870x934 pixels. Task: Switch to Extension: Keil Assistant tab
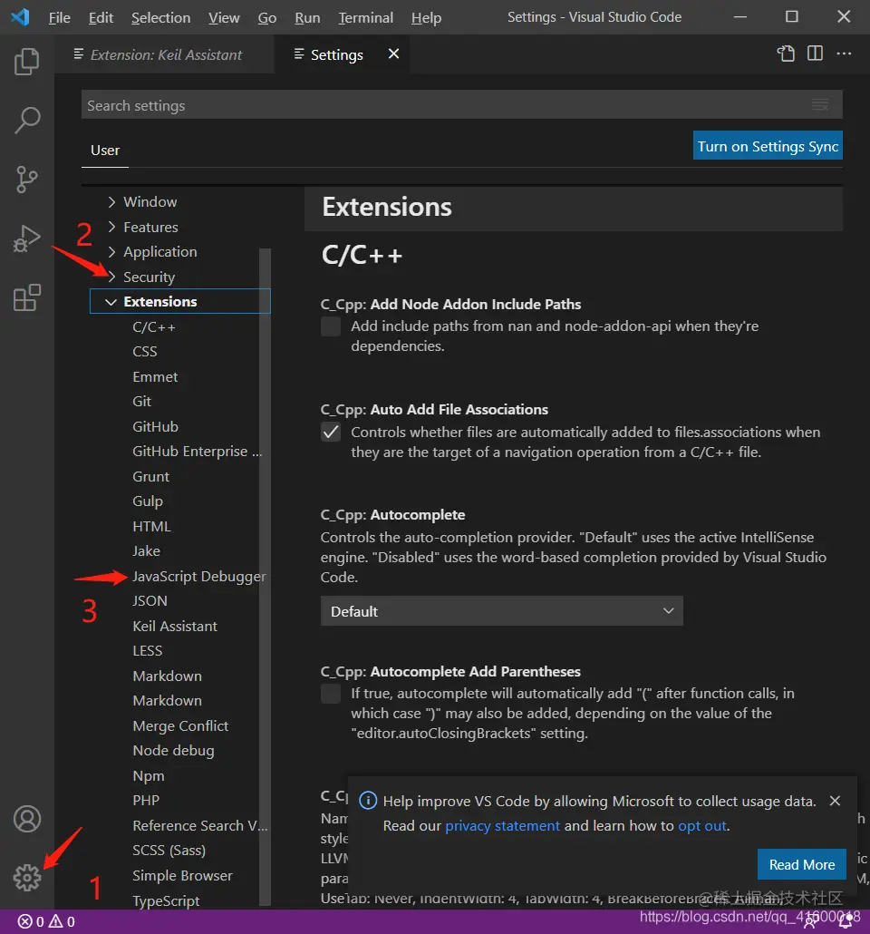coord(165,54)
